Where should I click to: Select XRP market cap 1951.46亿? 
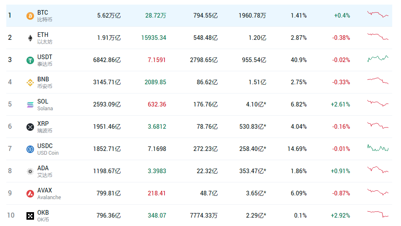(x=107, y=127)
